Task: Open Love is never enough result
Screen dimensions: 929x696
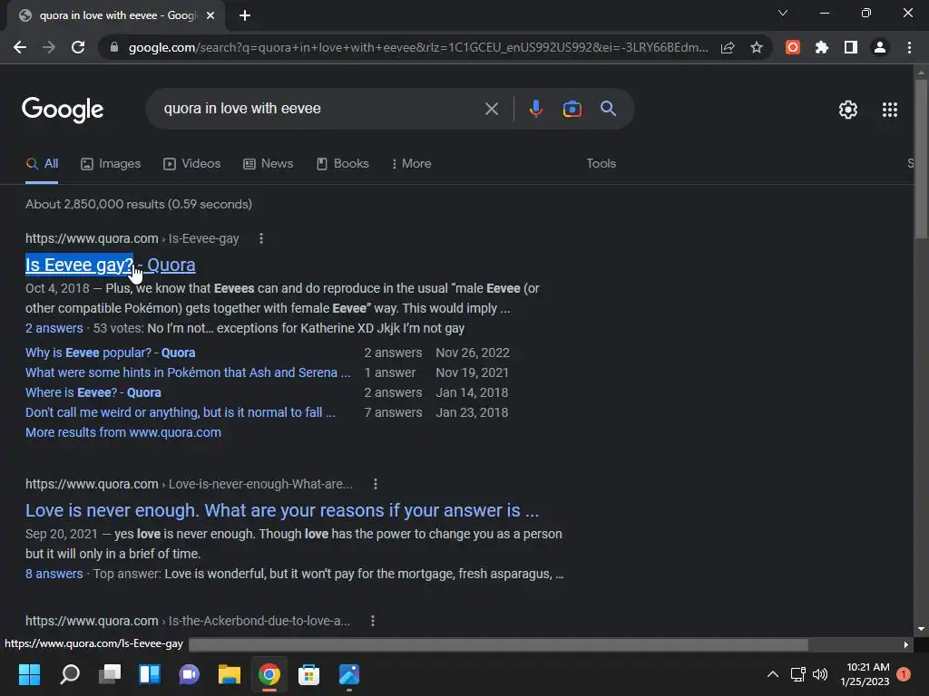Action: (282, 511)
